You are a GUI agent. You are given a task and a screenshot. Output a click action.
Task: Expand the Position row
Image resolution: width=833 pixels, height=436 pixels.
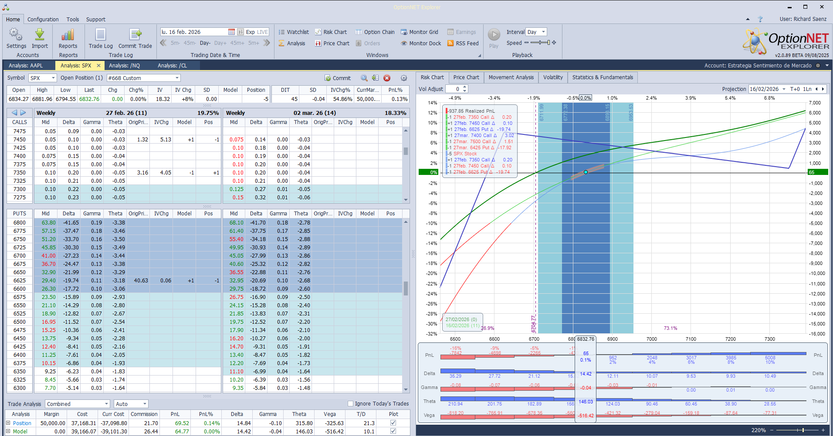point(8,423)
